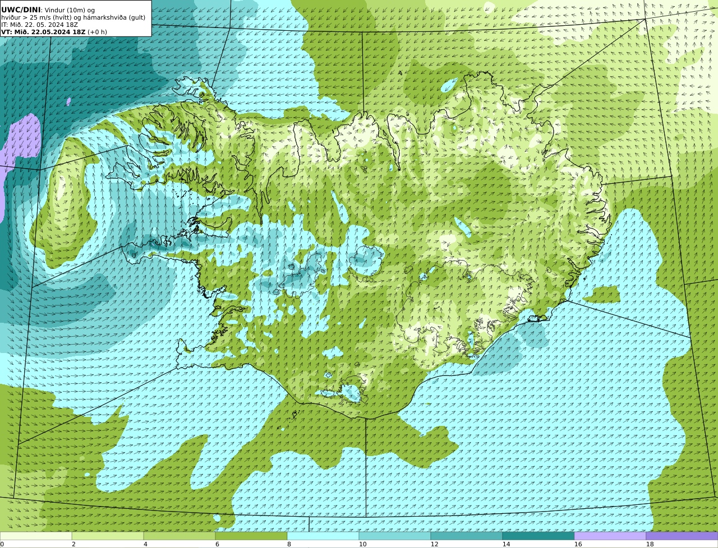Screen dimensions: 718x548
Task: Click the 4–6 m/s green legend swatch
Action: pyautogui.click(x=179, y=536)
